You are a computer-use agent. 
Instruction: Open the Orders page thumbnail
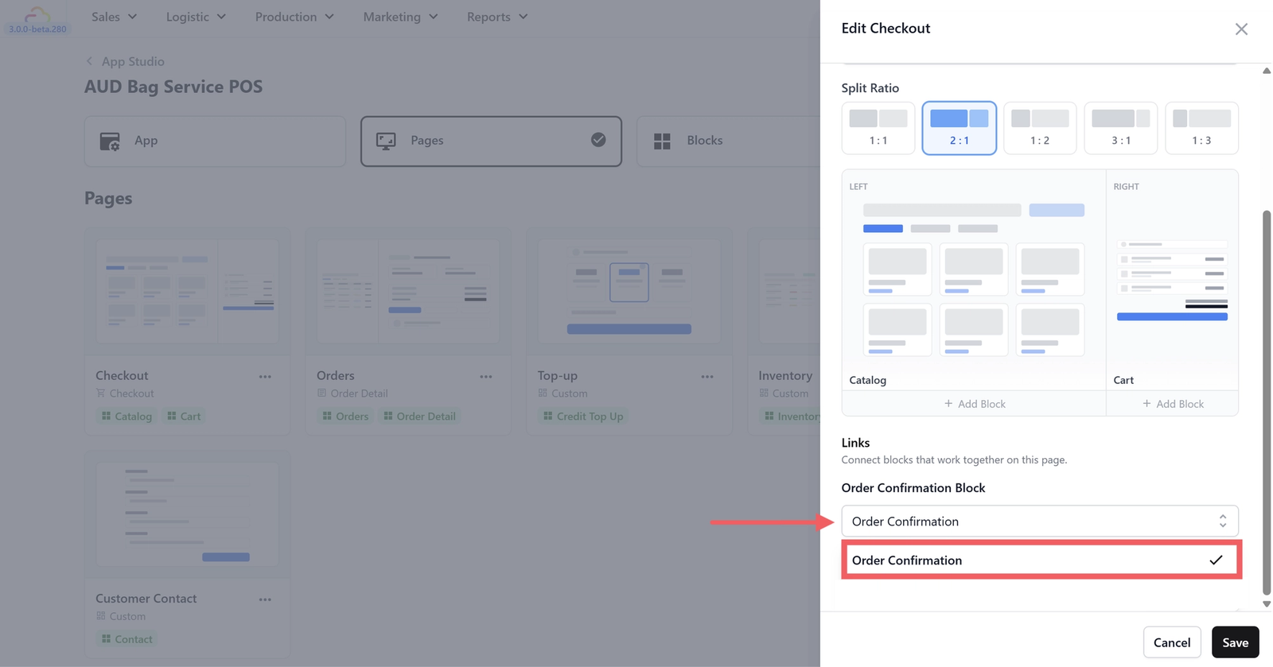(408, 292)
